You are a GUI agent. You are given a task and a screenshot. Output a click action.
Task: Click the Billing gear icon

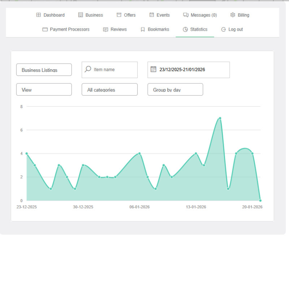pyautogui.click(x=233, y=15)
